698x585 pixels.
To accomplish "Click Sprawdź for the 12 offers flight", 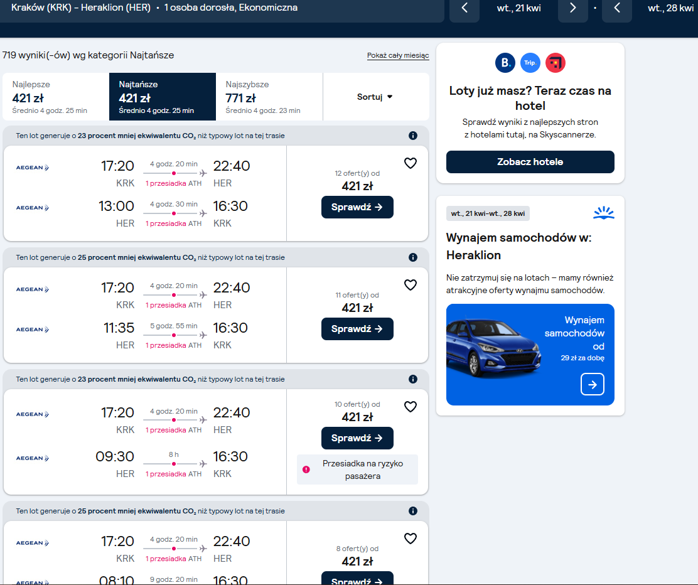I will point(357,207).
